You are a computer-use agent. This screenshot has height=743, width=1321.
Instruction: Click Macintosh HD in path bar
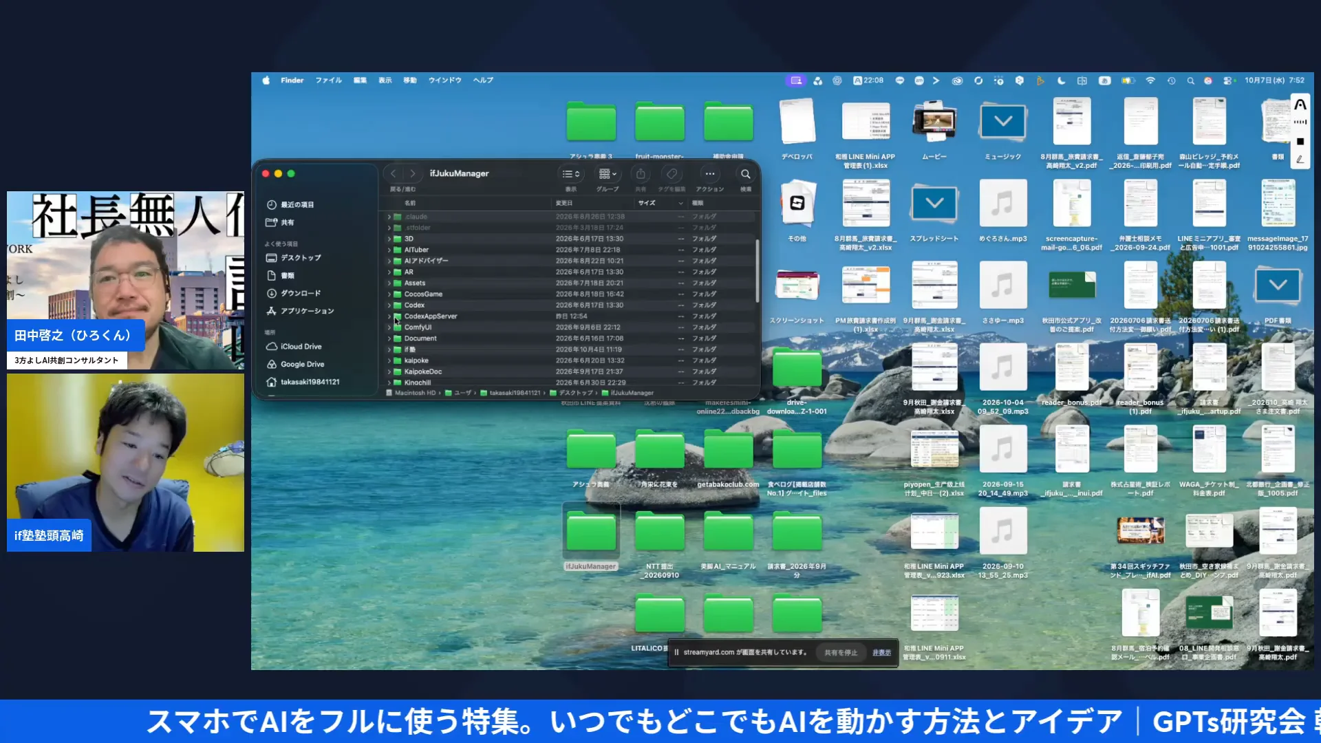(411, 393)
